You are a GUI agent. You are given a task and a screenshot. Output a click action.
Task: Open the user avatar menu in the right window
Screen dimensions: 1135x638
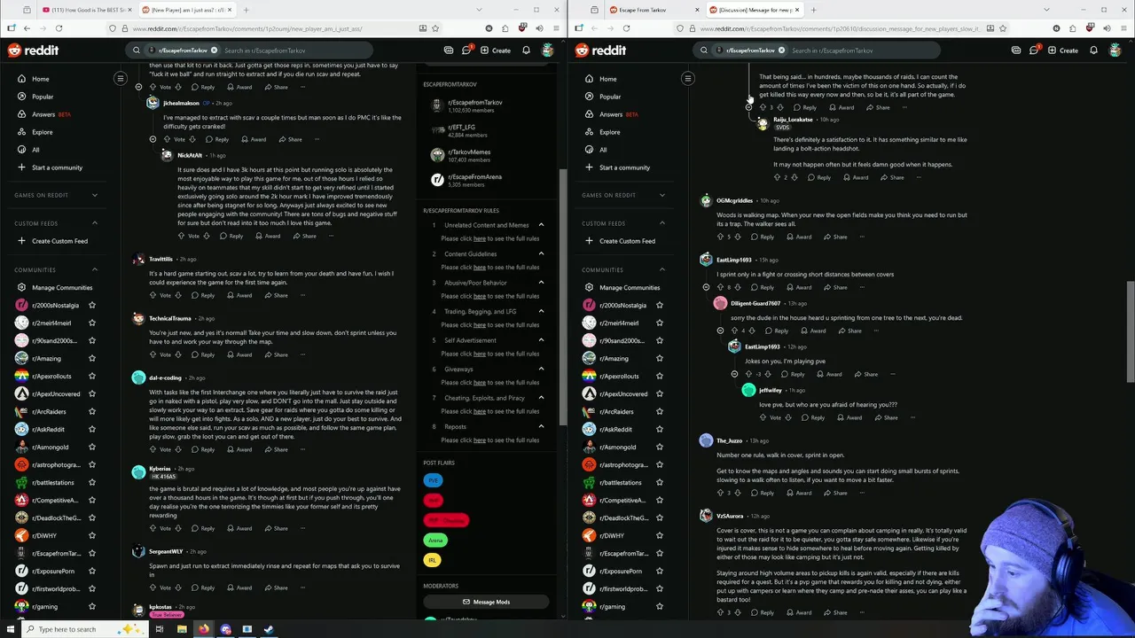(x=1115, y=51)
